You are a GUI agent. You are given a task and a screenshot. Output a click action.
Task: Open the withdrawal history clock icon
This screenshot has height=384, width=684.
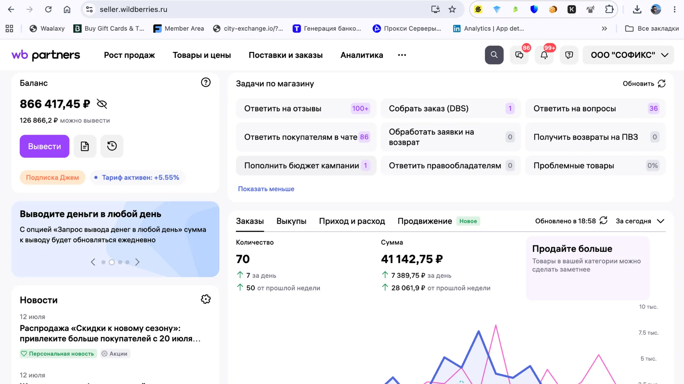(112, 146)
